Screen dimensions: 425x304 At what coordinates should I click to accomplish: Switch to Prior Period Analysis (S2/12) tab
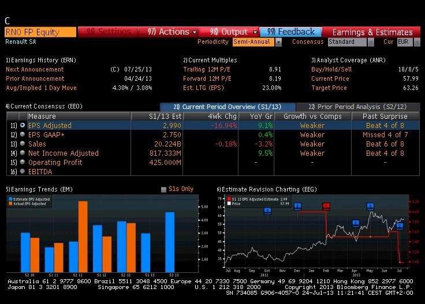click(358, 107)
